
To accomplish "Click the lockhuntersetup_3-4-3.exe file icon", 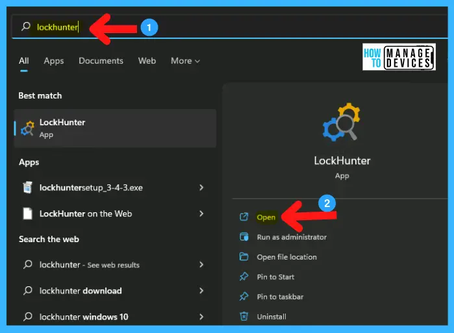I will coord(27,188).
